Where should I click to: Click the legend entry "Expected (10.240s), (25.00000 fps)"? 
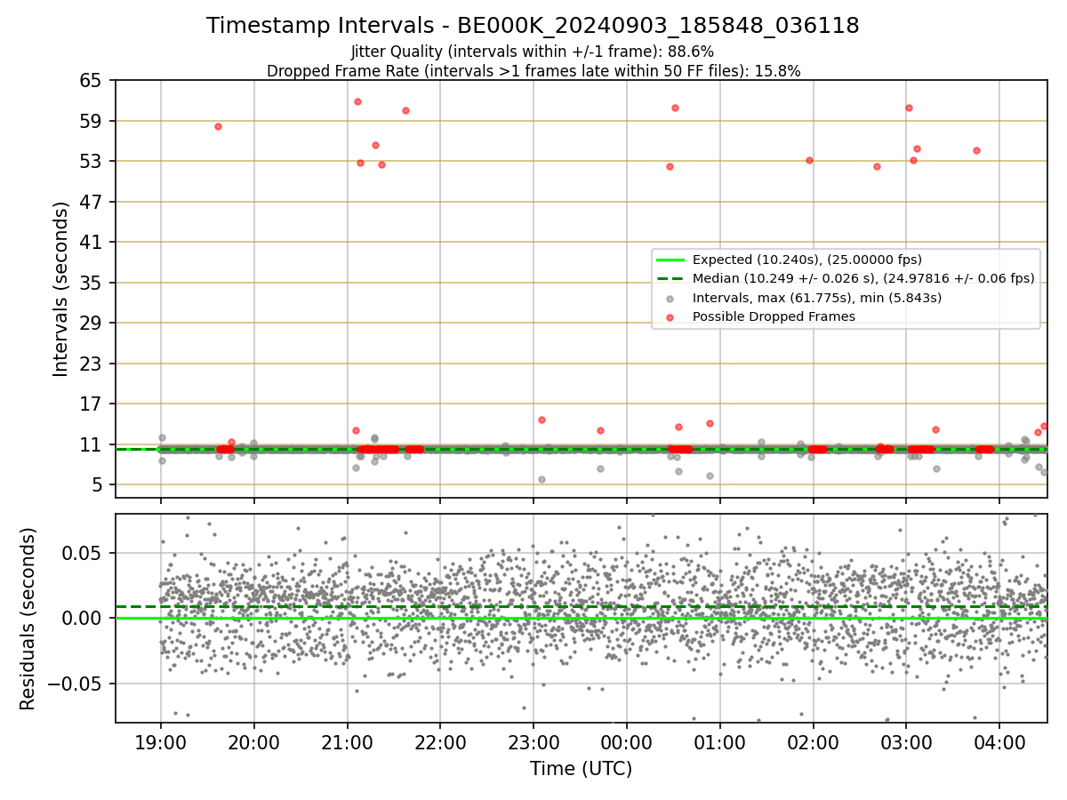tap(807, 260)
